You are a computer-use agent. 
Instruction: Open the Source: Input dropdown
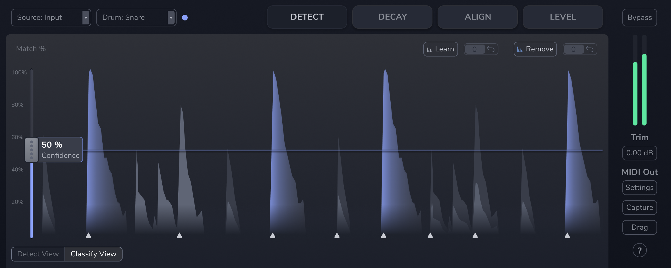click(x=51, y=18)
